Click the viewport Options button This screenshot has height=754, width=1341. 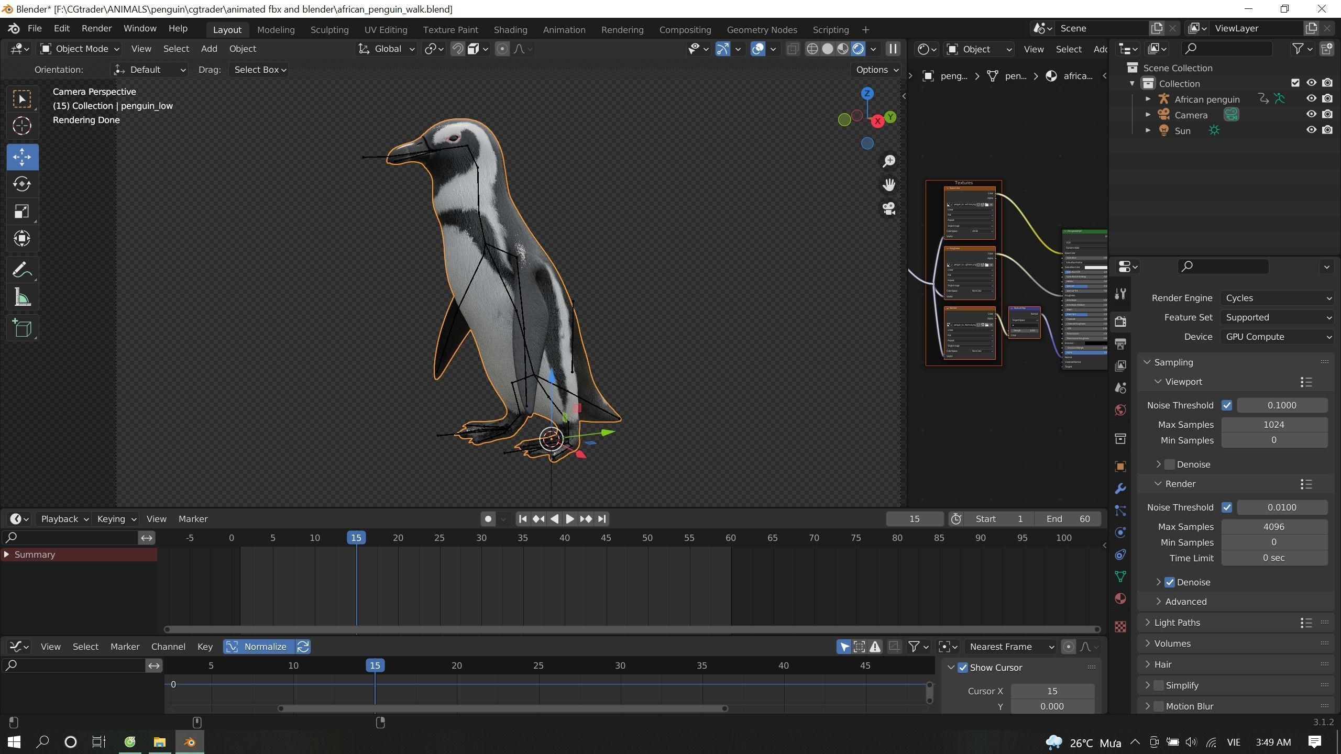tap(877, 70)
